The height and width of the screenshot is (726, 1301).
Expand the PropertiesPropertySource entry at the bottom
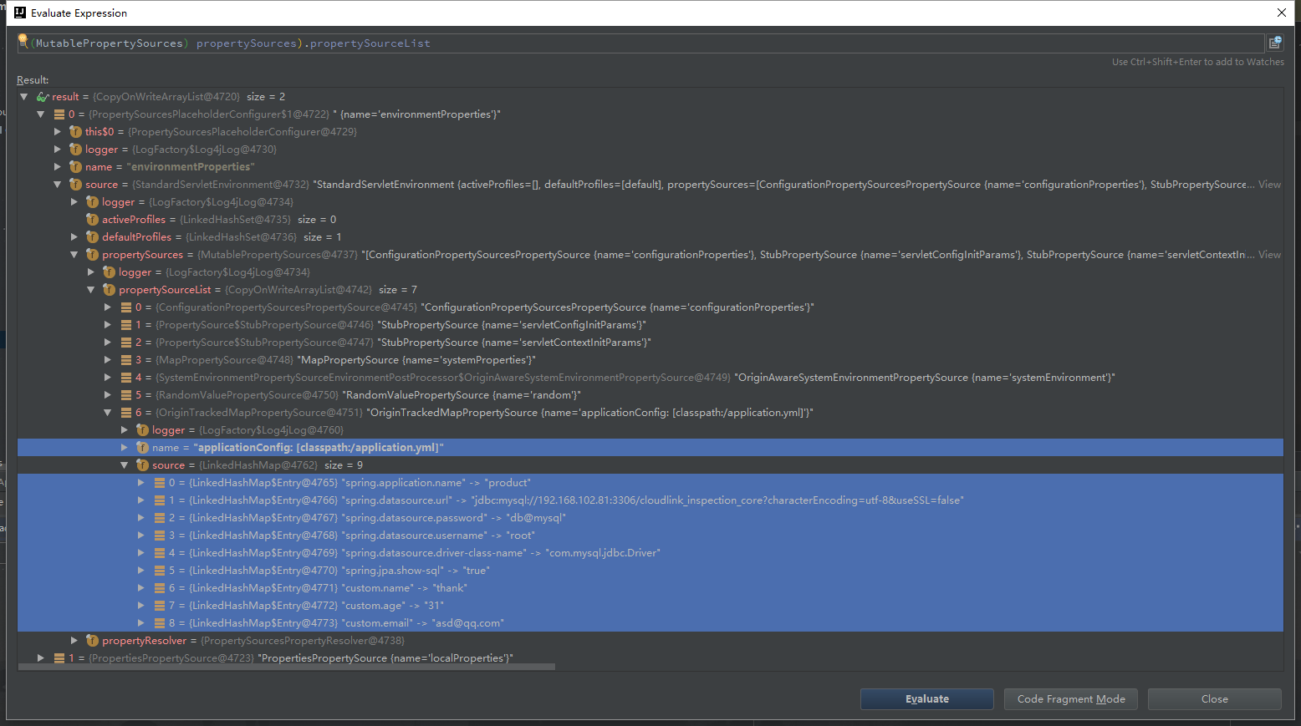click(40, 657)
